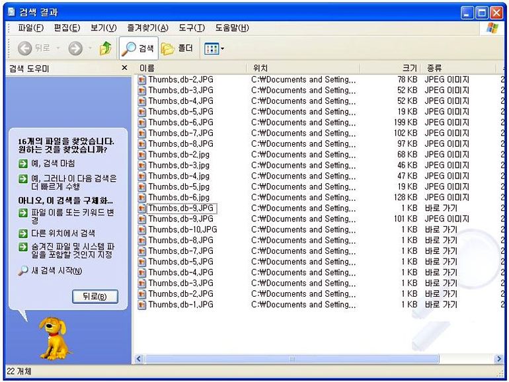Go up one folder level
Image resolution: width=509 pixels, height=382 pixels.
point(106,48)
